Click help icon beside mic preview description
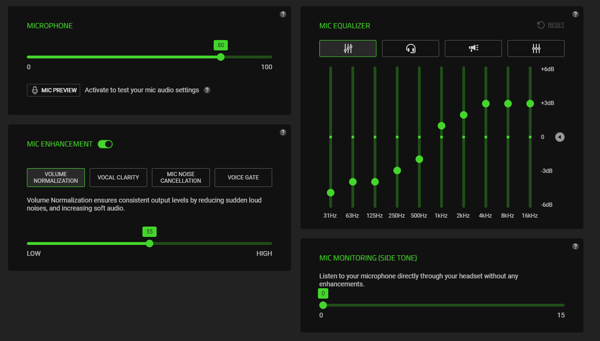The image size is (600, 341). 207,90
